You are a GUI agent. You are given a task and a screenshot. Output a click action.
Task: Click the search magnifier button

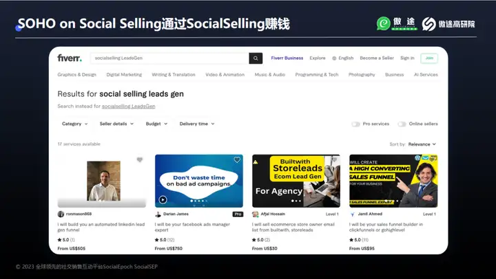(256, 58)
